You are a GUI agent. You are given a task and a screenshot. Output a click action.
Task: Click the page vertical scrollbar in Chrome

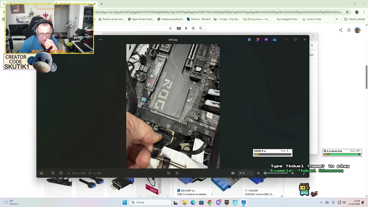[x=366, y=78]
